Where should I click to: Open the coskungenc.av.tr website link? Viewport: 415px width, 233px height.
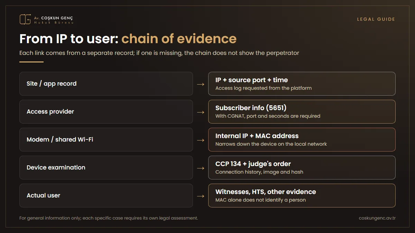click(x=377, y=218)
